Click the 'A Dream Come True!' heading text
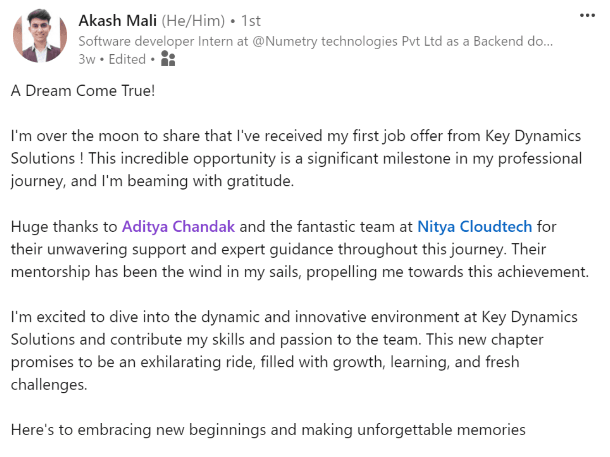The image size is (610, 457). click(83, 90)
